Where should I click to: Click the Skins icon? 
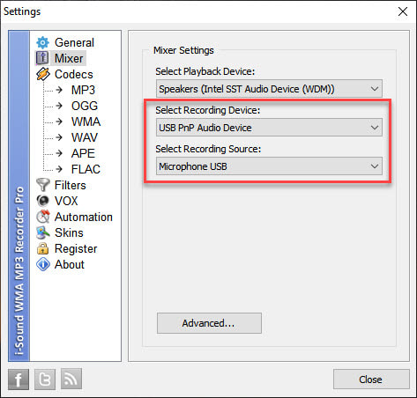[43, 232]
